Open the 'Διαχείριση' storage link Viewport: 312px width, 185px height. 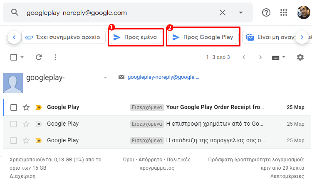pyautogui.click(x=22, y=176)
